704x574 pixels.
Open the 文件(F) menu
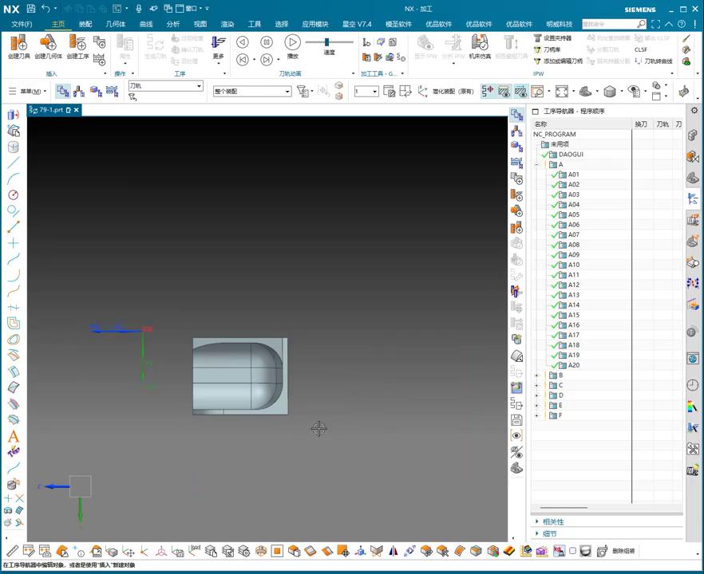point(22,24)
